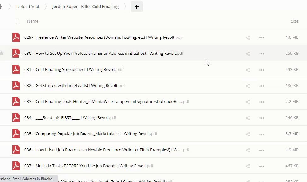
Task: Sort files by Size column
Action: click(x=294, y=21)
